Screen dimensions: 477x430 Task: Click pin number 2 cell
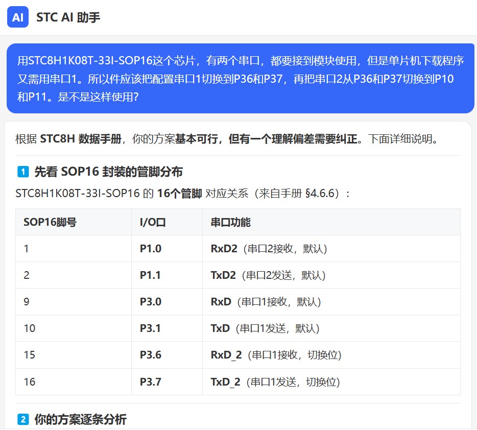[x=74, y=275]
